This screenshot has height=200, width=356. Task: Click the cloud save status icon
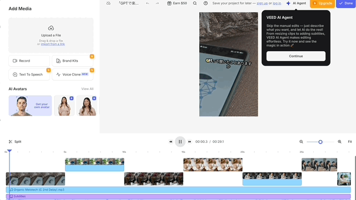[108, 3]
